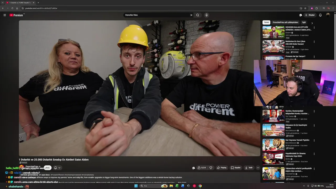Start voice search with the microphone
The image size is (336, 189).
click(x=207, y=15)
